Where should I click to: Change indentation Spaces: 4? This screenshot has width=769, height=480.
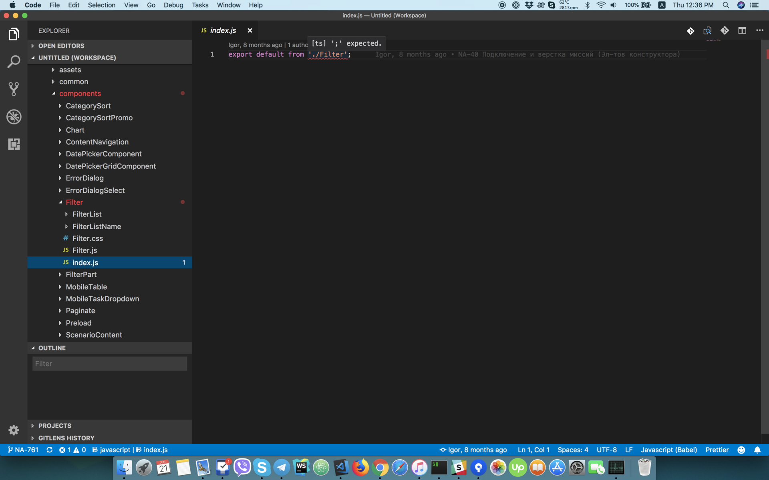click(573, 450)
